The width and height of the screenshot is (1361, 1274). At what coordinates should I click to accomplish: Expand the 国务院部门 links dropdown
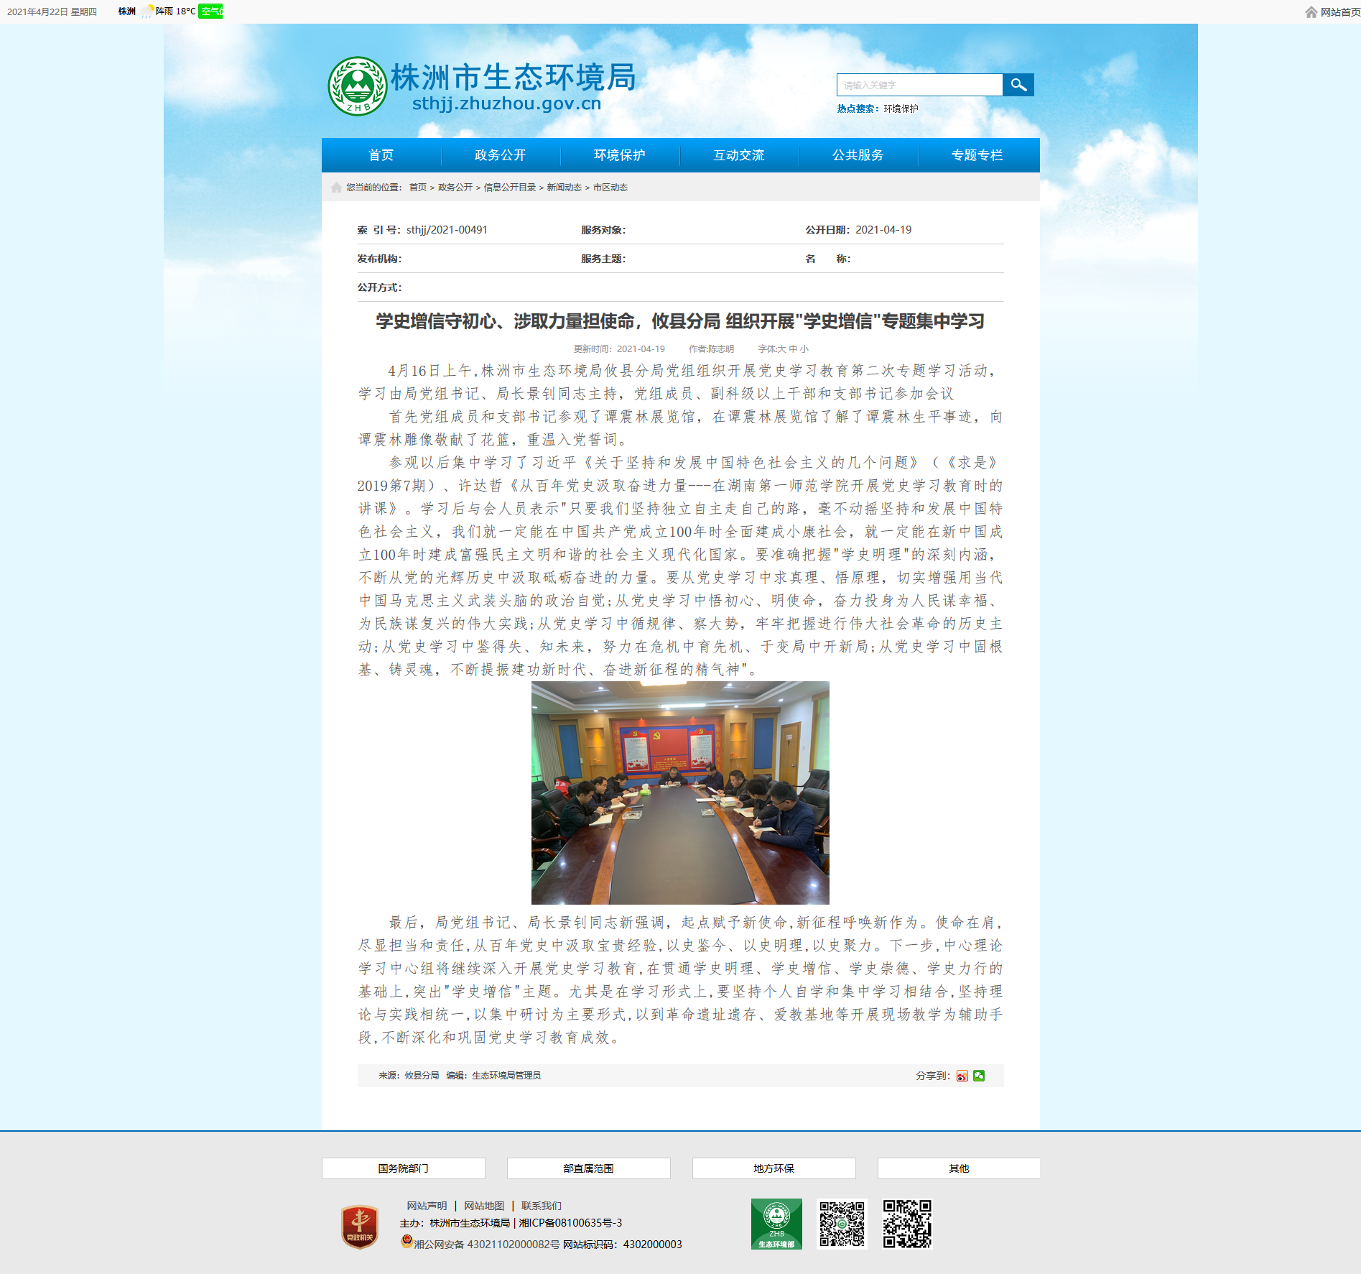(x=403, y=1168)
